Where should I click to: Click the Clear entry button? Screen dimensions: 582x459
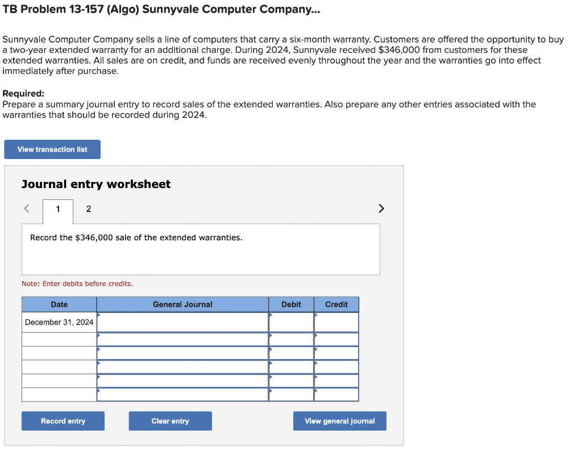click(171, 421)
